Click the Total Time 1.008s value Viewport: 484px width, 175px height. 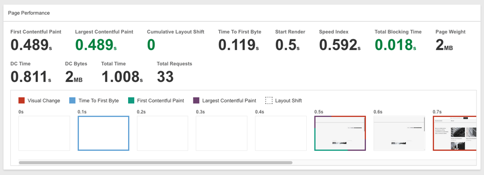[122, 77]
